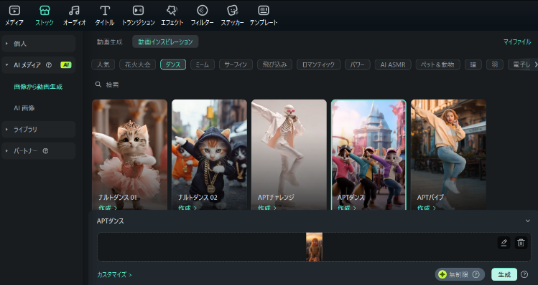Show more category tags with right arrow
This screenshot has height=285, width=538.
[x=536, y=64]
